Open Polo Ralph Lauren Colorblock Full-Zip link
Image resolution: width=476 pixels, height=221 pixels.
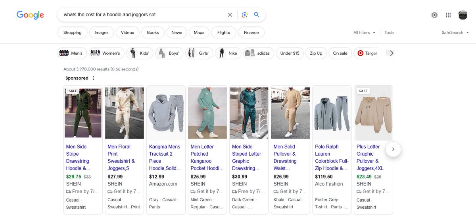332,157
